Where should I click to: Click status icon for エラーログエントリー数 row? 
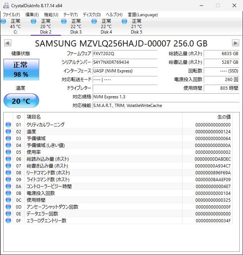pyautogui.click(x=8, y=220)
